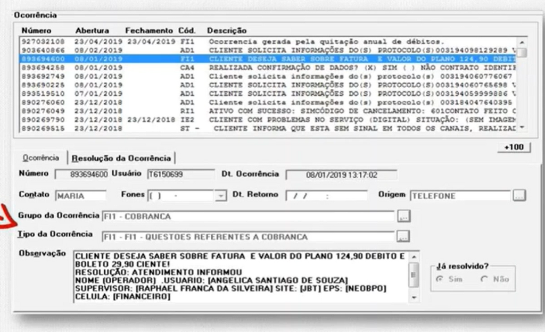Open Resolução da Ocorrência tab
The image size is (545, 332).
[x=121, y=159]
